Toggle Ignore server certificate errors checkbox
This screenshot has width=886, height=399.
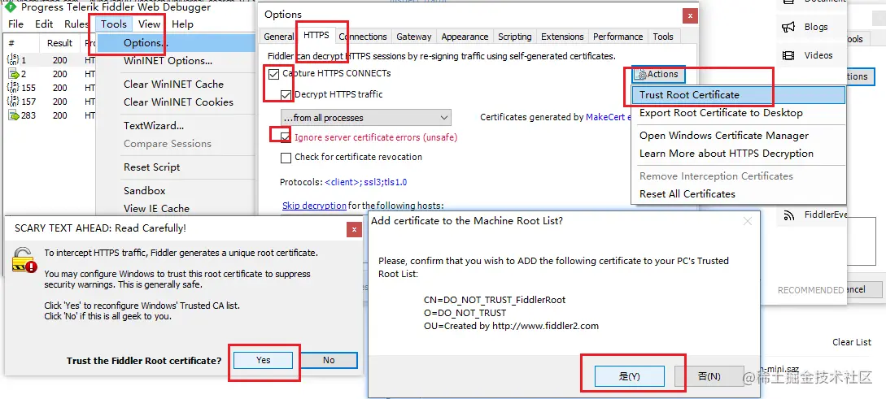286,137
